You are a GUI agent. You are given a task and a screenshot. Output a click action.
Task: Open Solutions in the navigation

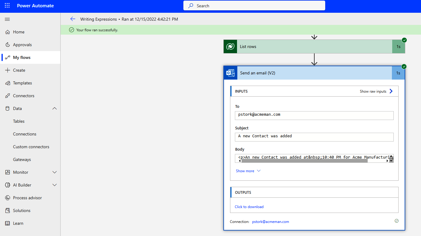(x=22, y=210)
